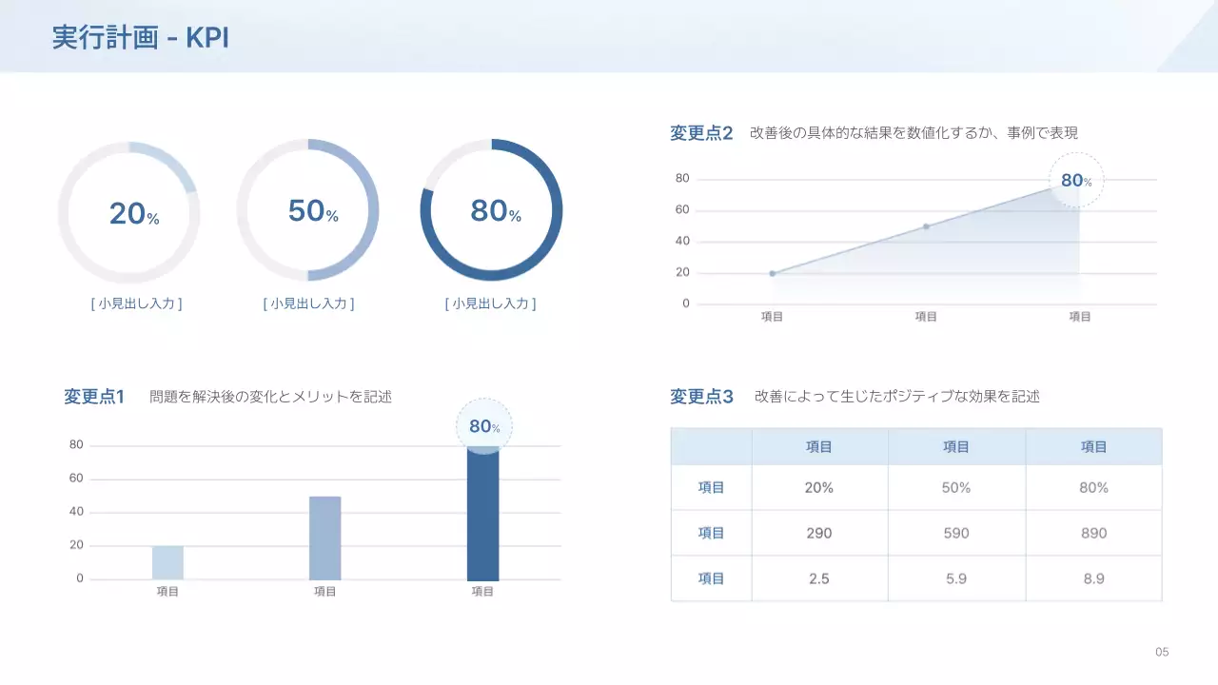Edit the subheading placeholder under the 80% donut

click(x=490, y=303)
